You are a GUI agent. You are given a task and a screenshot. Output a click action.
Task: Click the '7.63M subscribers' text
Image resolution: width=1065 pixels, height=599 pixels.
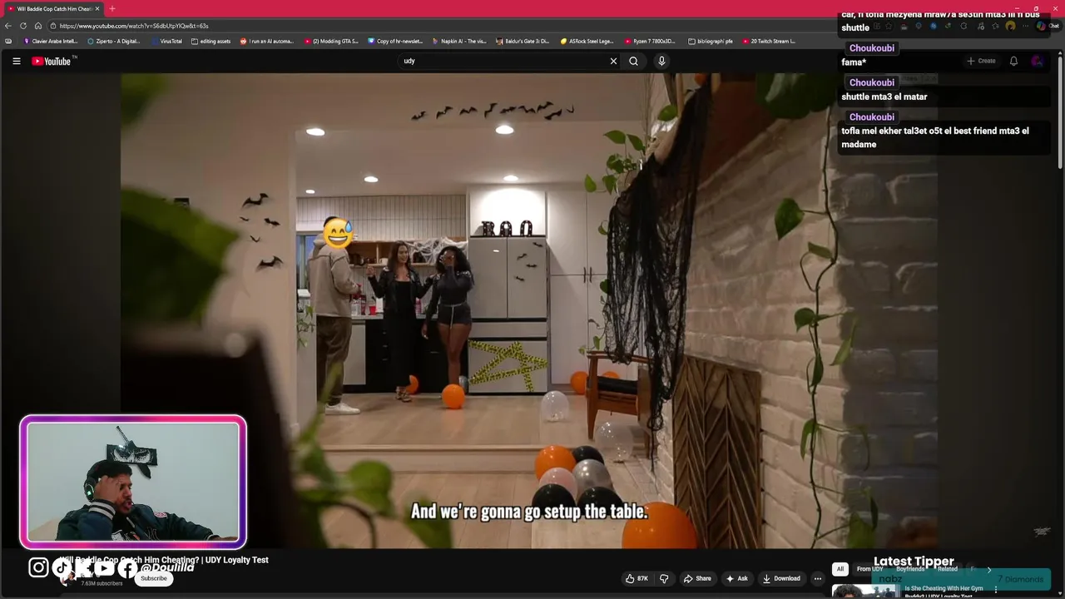tap(102, 584)
